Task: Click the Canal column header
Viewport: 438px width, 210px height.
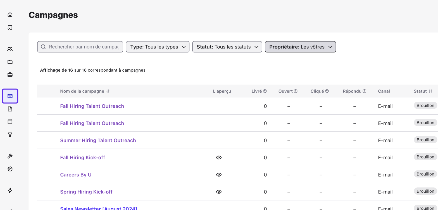Action: click(384, 91)
